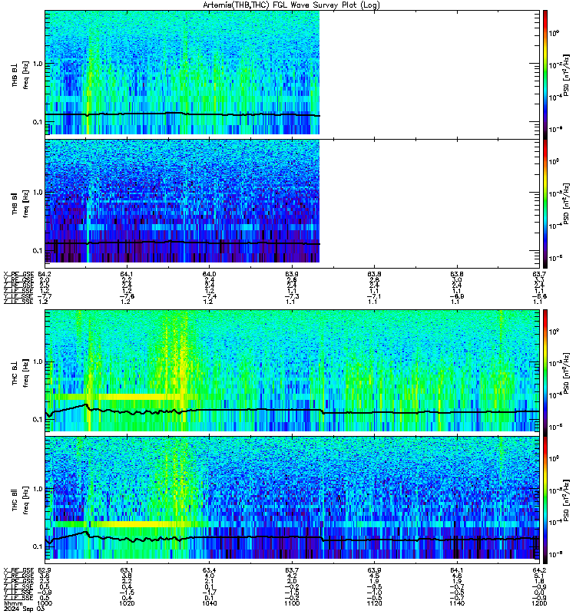Click the 0.1 frequency tick in THC B-parallel panel

coord(38,546)
